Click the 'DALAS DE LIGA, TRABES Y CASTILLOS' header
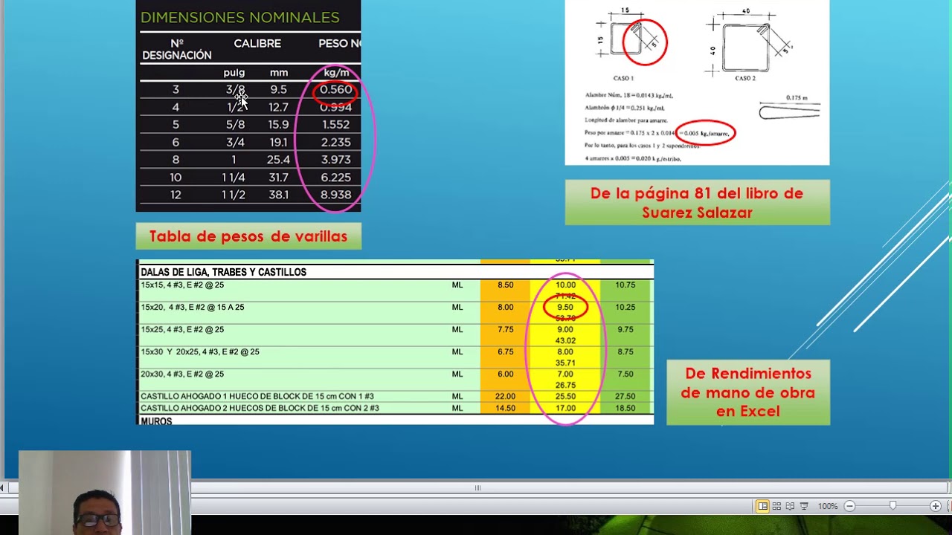The height and width of the screenshot is (535, 952). pos(223,272)
